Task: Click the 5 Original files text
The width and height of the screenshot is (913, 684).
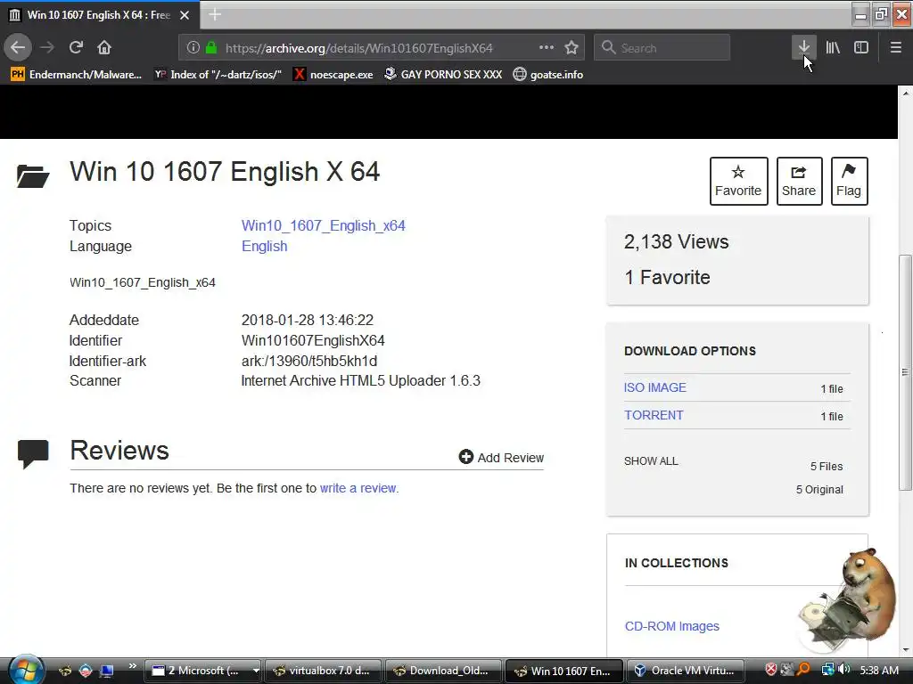Action: click(819, 490)
